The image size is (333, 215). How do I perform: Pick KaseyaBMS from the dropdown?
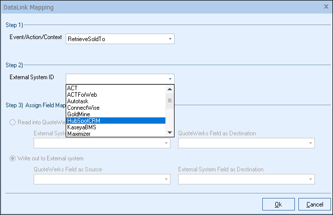click(x=116, y=127)
